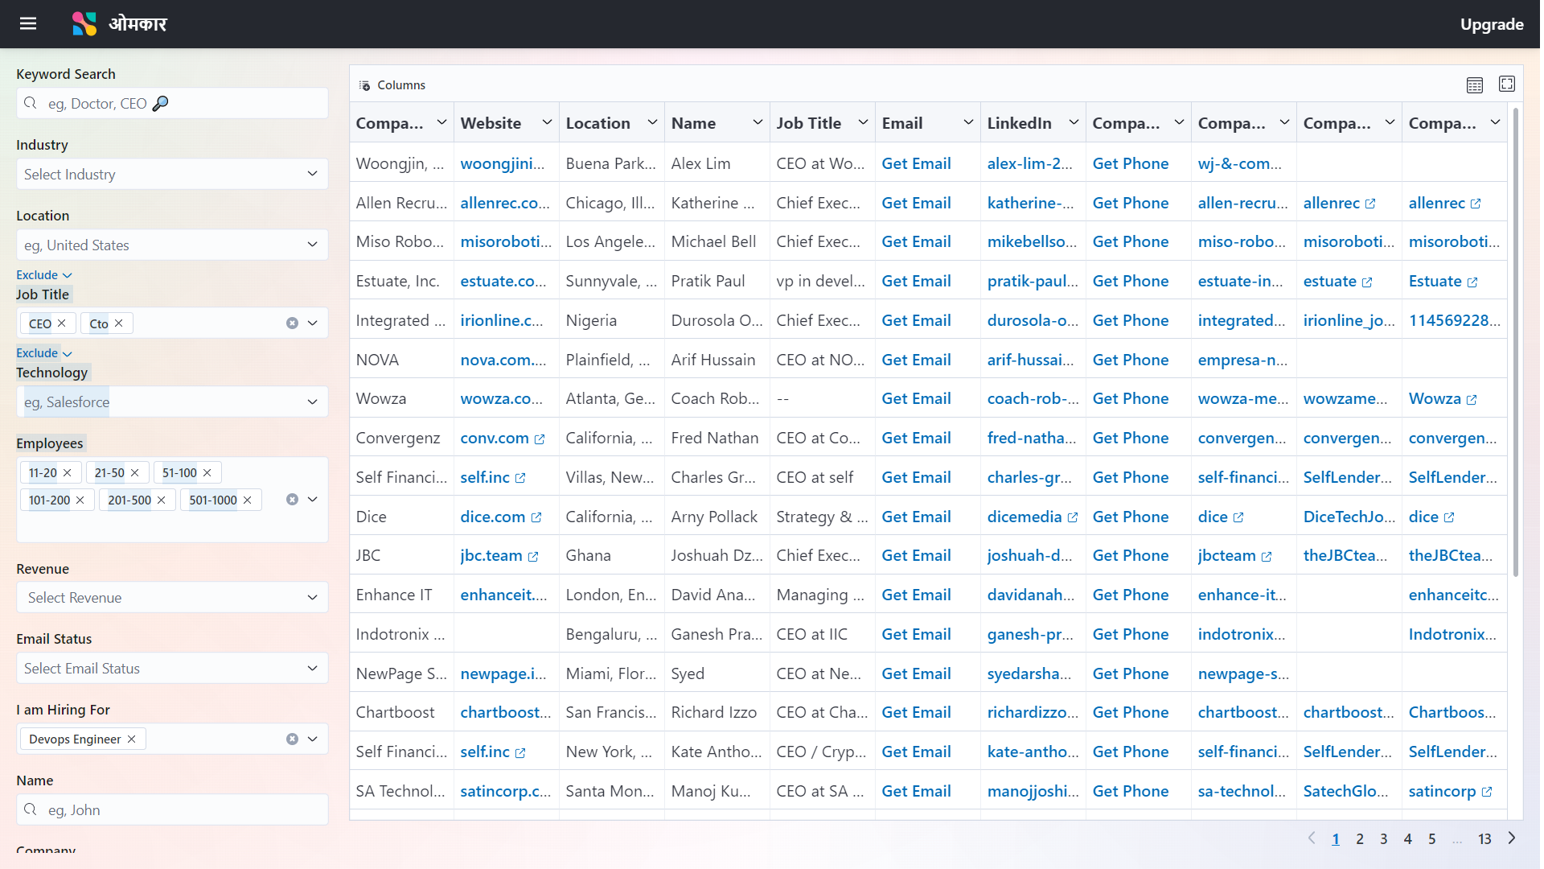
Task: Get Phone for Michael Bell
Action: (x=1130, y=242)
